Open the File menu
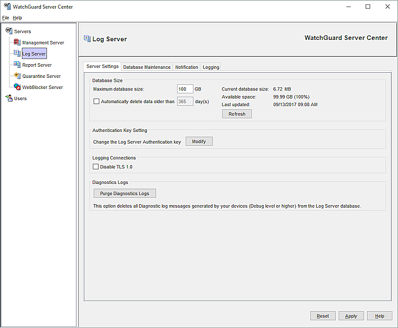This screenshot has width=398, height=328. pyautogui.click(x=6, y=18)
